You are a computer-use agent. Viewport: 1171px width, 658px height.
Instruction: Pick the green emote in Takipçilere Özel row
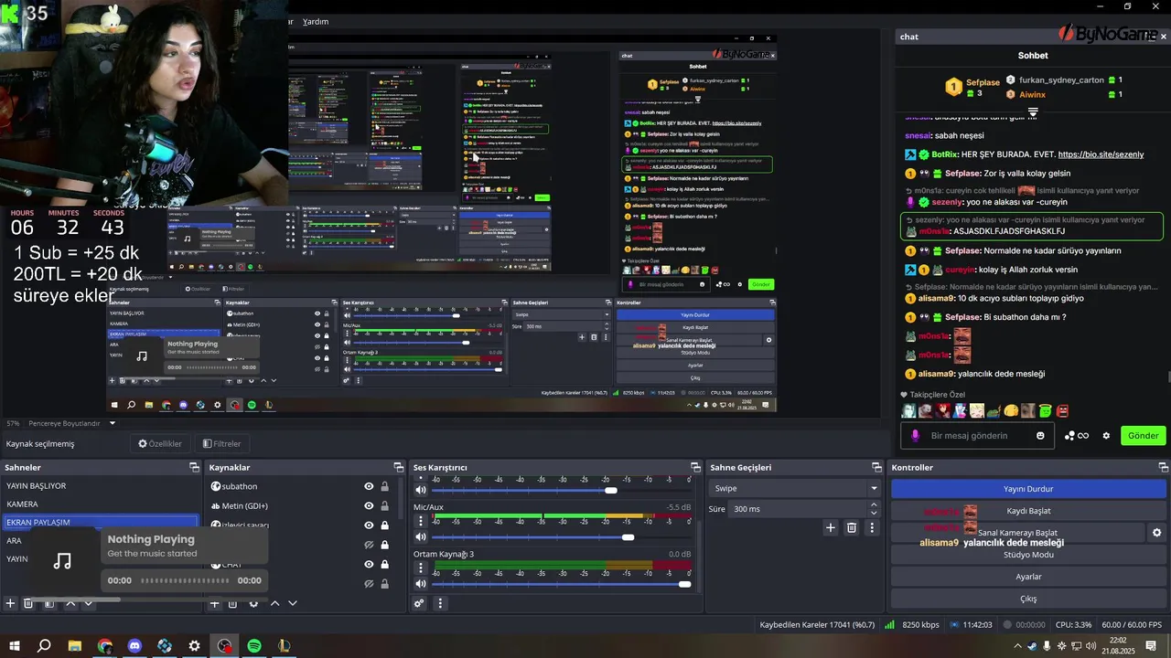pos(1046,411)
